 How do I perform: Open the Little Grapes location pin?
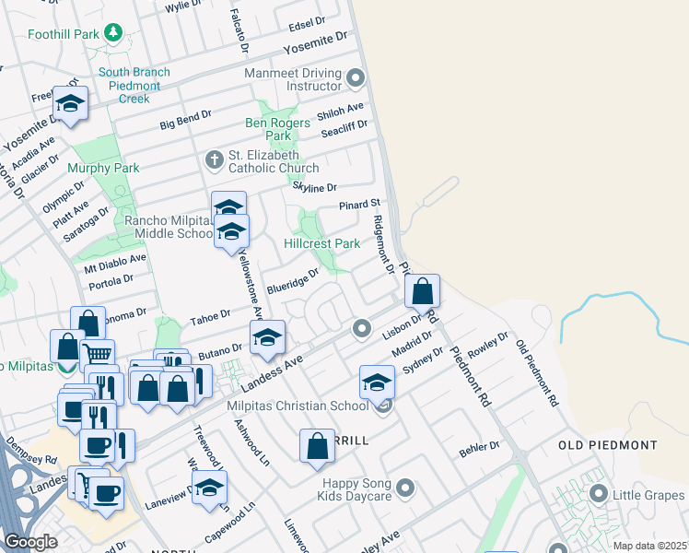[x=598, y=494]
